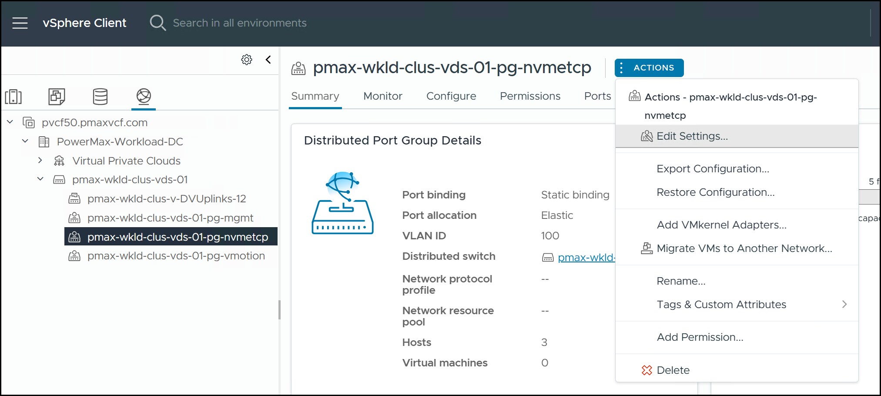Switch to the Storage inventory view
881x396 pixels.
tap(100, 97)
